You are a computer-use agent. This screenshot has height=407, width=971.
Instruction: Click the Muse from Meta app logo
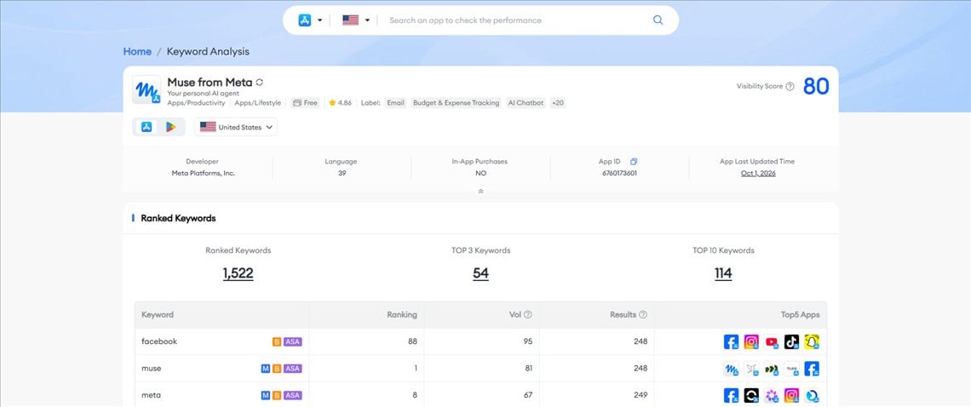(x=147, y=90)
